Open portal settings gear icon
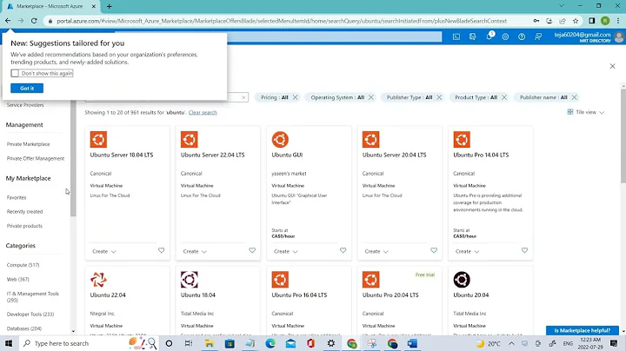626x351 pixels. 505,36
